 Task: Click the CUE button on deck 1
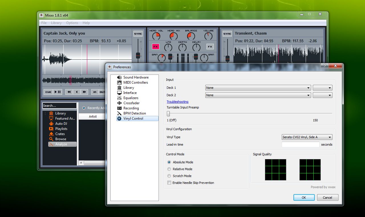[x=48, y=92]
